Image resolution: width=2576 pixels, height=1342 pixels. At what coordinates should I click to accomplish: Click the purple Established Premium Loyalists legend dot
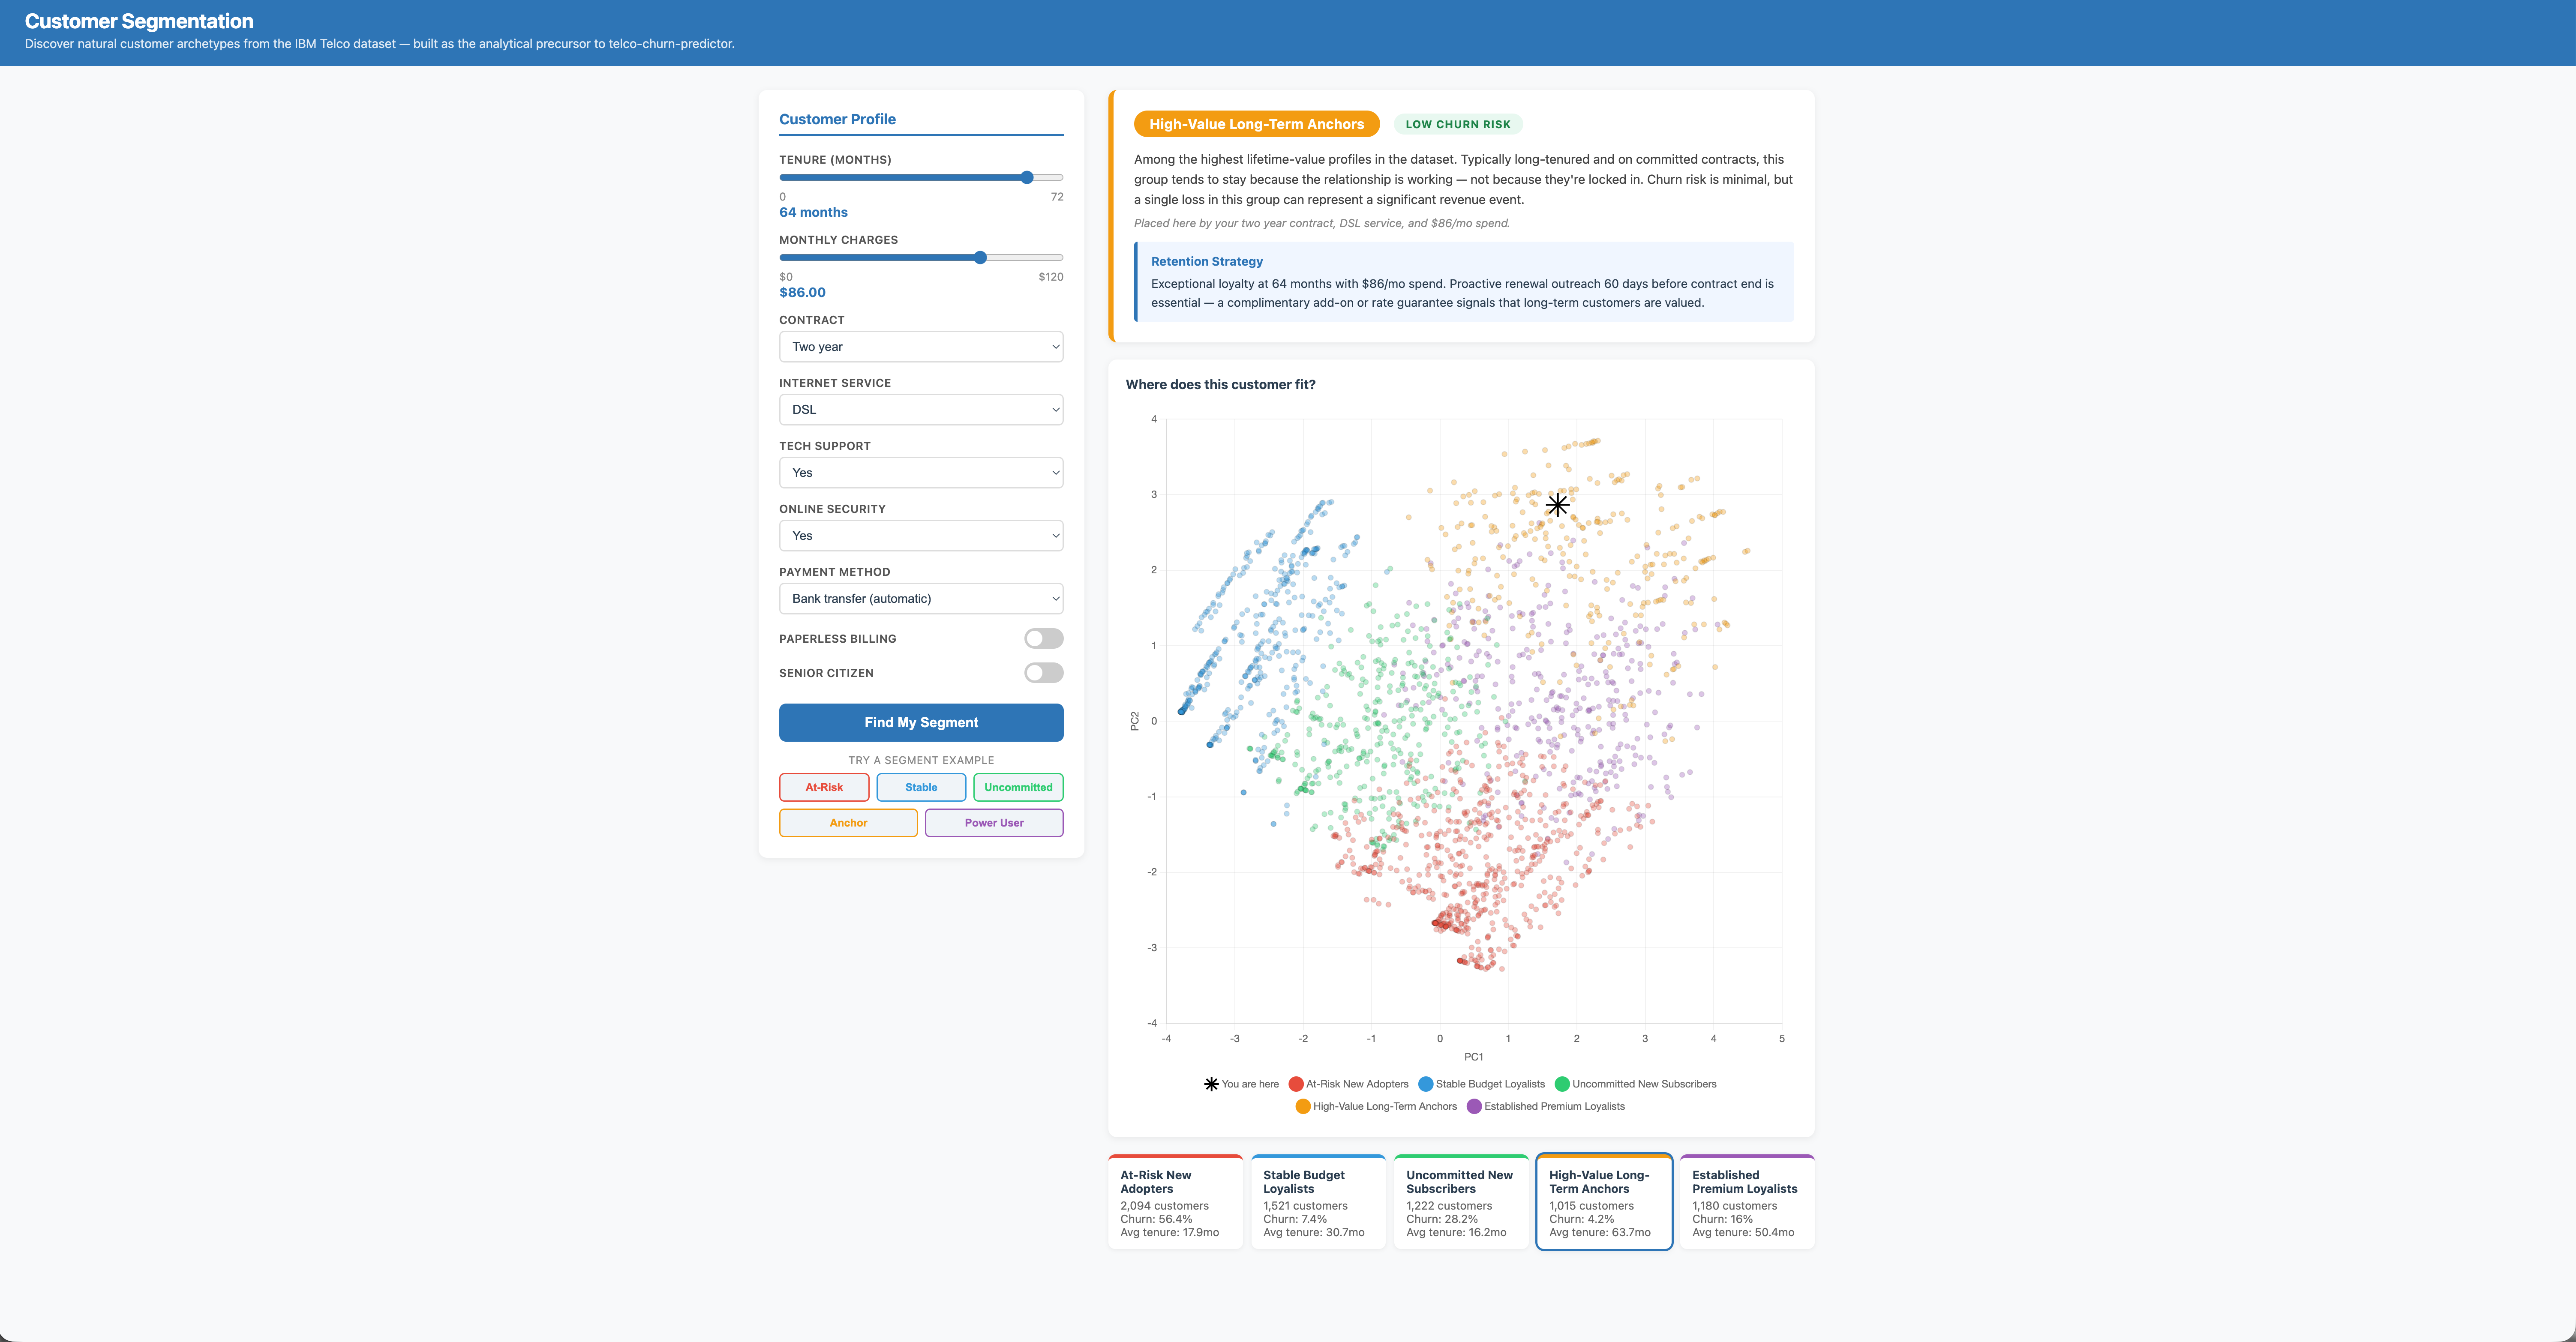pos(1474,1106)
